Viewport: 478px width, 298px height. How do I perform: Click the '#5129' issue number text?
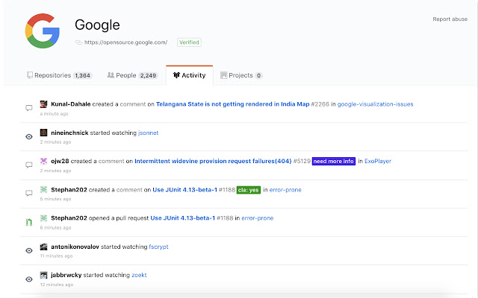302,161
